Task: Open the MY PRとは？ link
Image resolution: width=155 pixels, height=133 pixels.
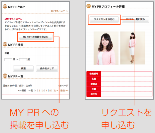Action: [x=59, y=11]
